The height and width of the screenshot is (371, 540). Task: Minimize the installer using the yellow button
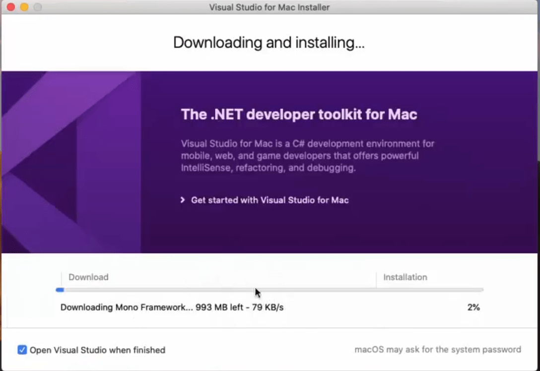click(24, 7)
